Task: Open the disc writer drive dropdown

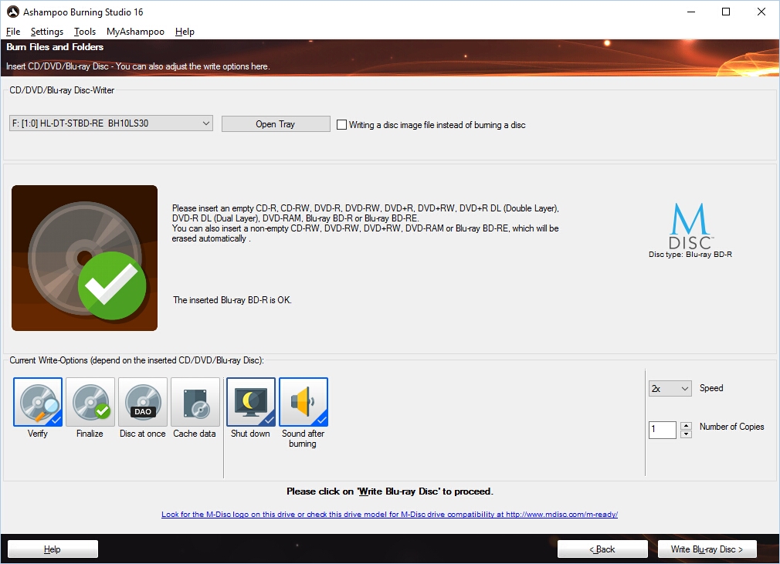Action: (111, 123)
